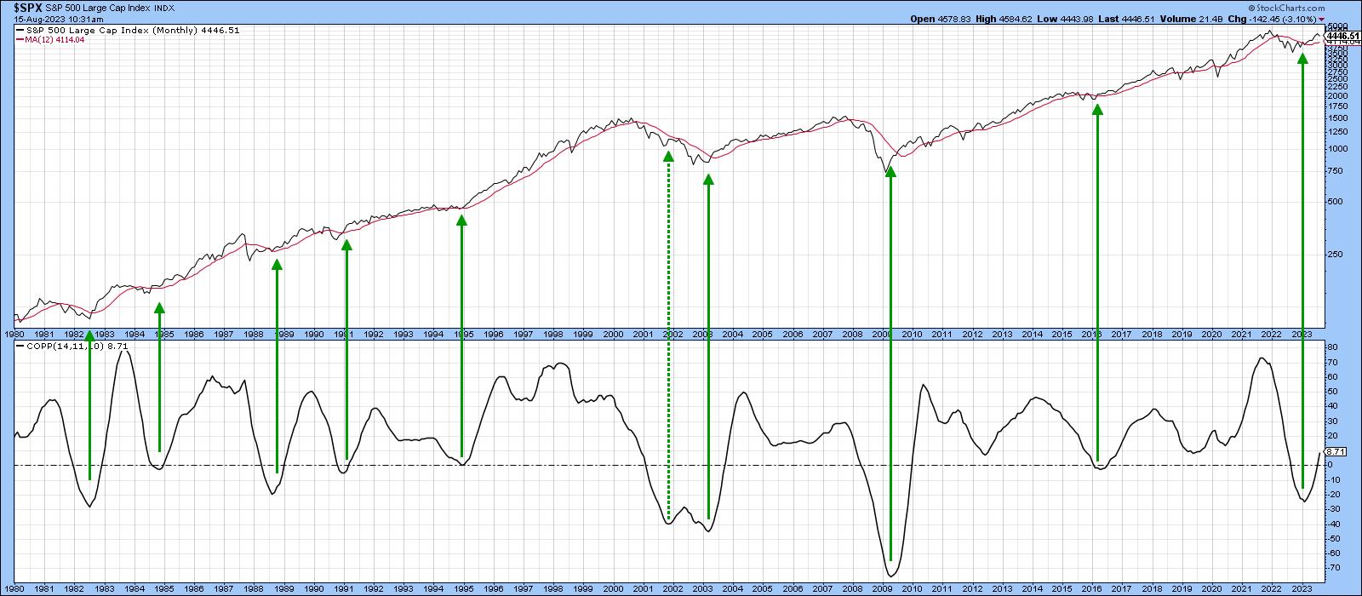The width and height of the screenshot is (1362, 596).
Task: Click the 750 price axis label
Action: click(x=1336, y=171)
